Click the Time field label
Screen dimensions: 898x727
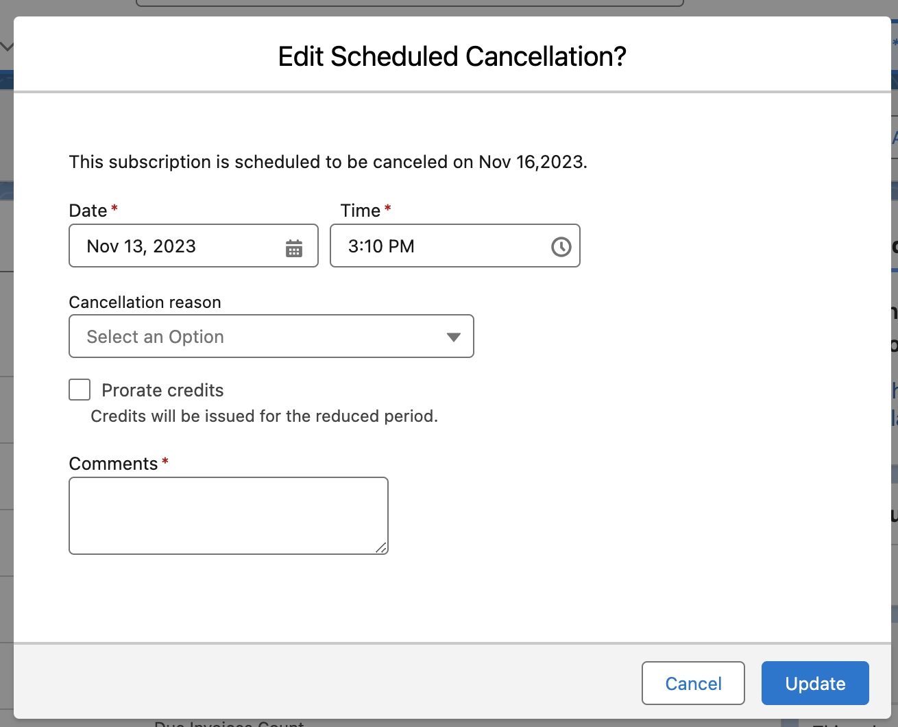click(360, 211)
